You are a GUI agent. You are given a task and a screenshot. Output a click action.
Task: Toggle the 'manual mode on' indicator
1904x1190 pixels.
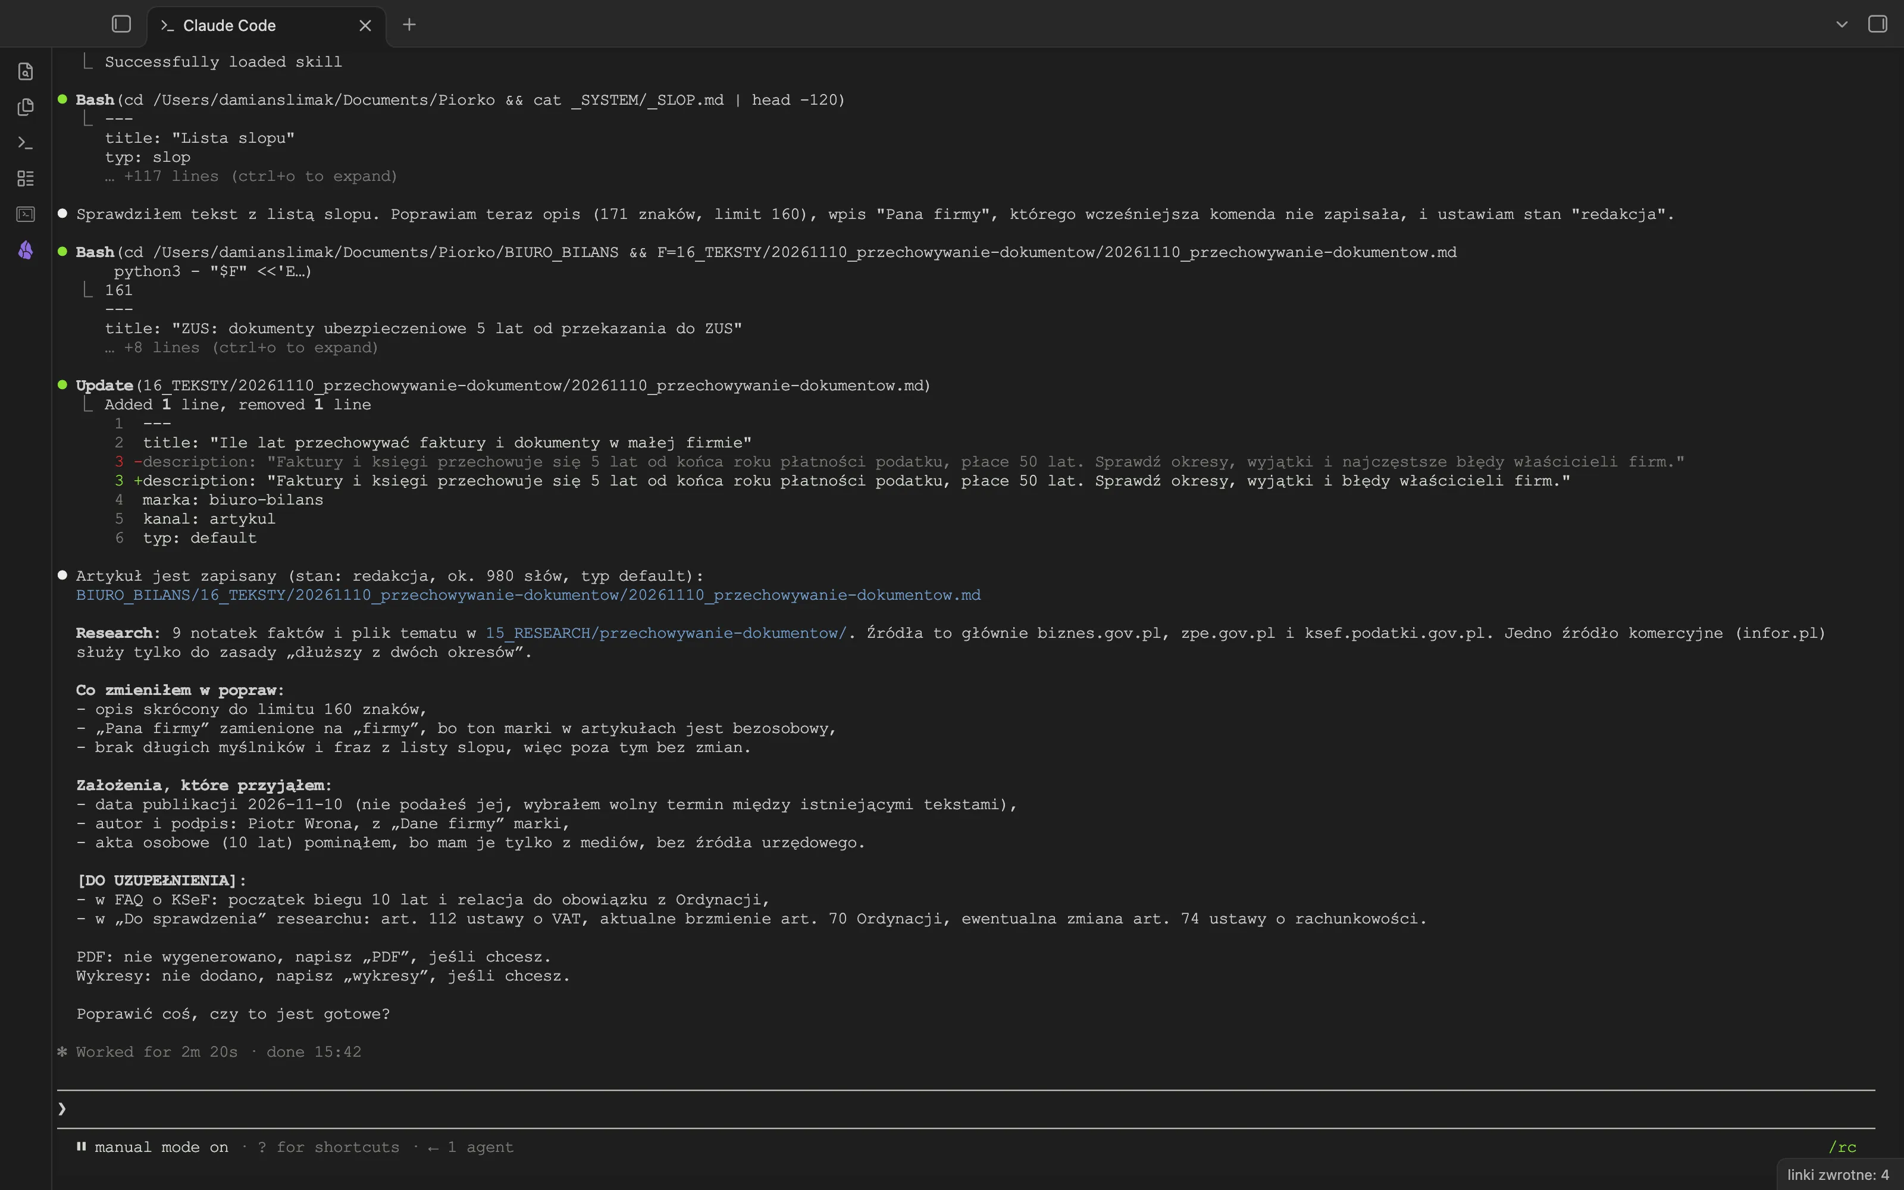[152, 1148]
